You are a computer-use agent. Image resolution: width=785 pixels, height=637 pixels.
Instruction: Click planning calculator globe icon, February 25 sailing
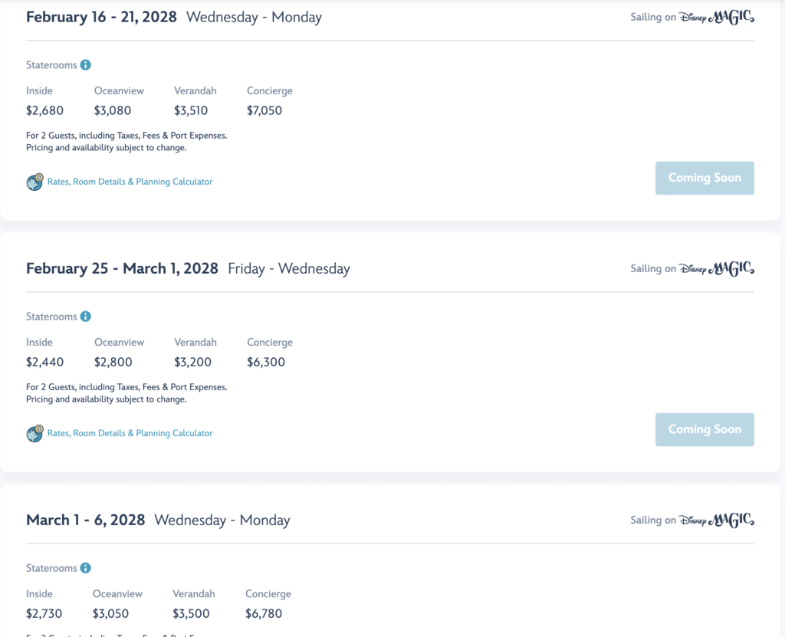[34, 433]
